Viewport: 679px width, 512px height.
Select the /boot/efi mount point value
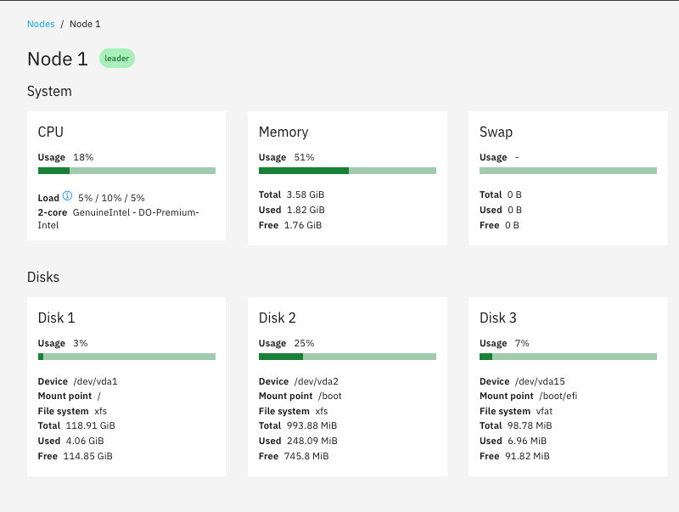[x=558, y=396]
